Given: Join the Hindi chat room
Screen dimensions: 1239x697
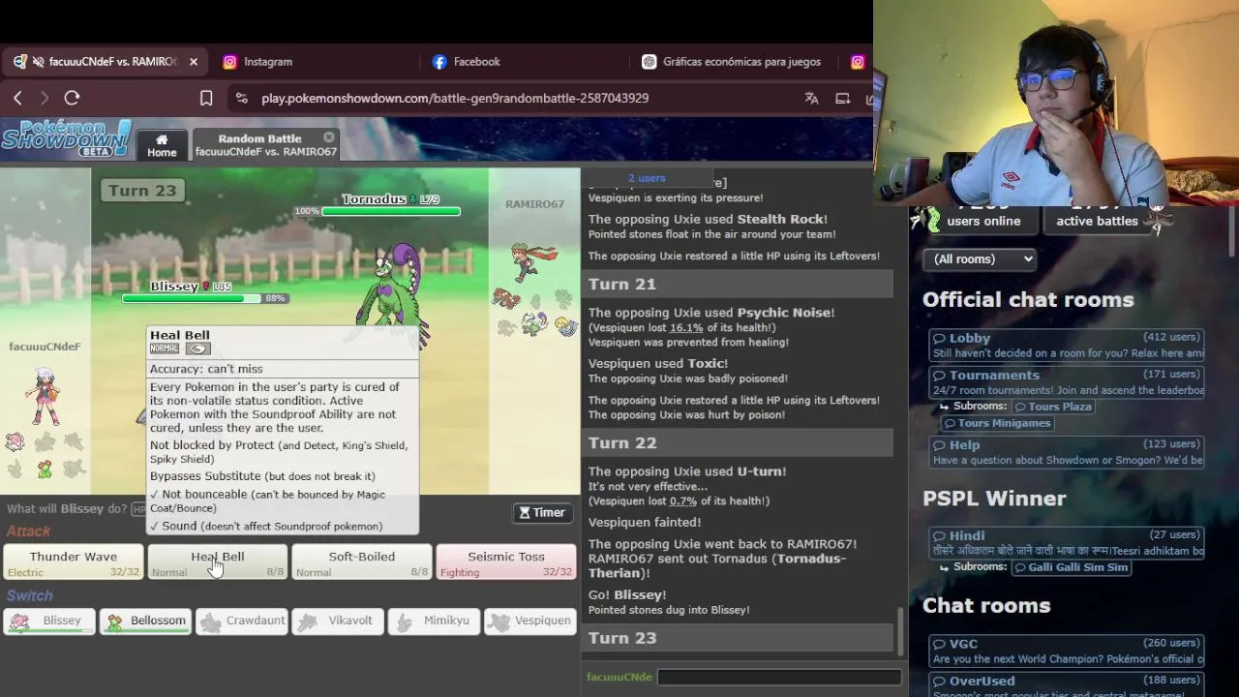Looking at the screenshot, I should (1066, 543).
